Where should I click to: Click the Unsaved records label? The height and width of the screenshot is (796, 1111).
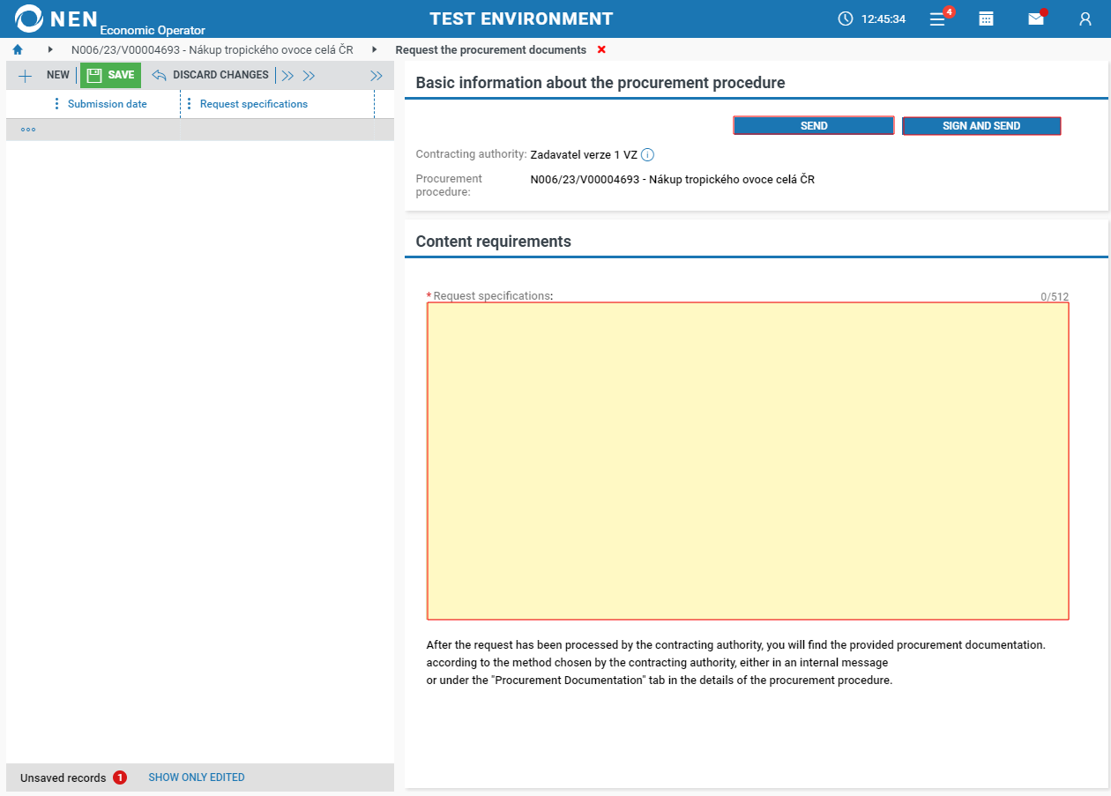coord(63,777)
